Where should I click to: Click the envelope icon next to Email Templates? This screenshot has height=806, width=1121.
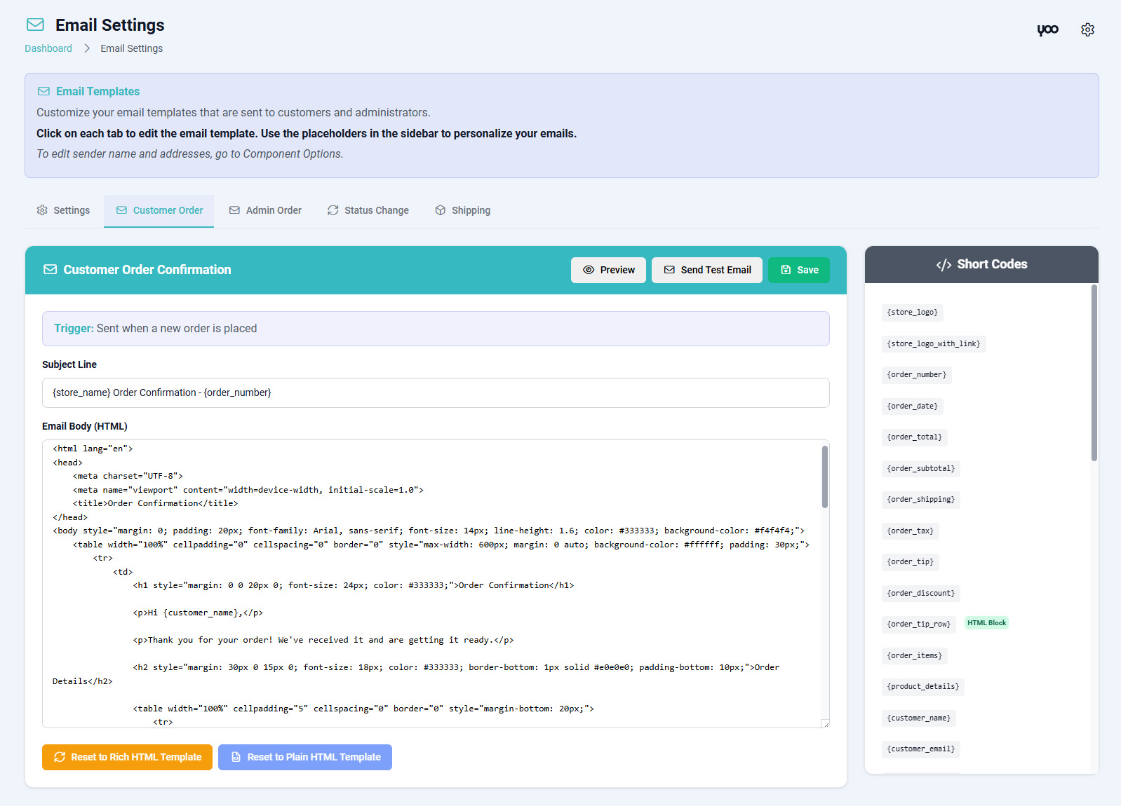43,92
